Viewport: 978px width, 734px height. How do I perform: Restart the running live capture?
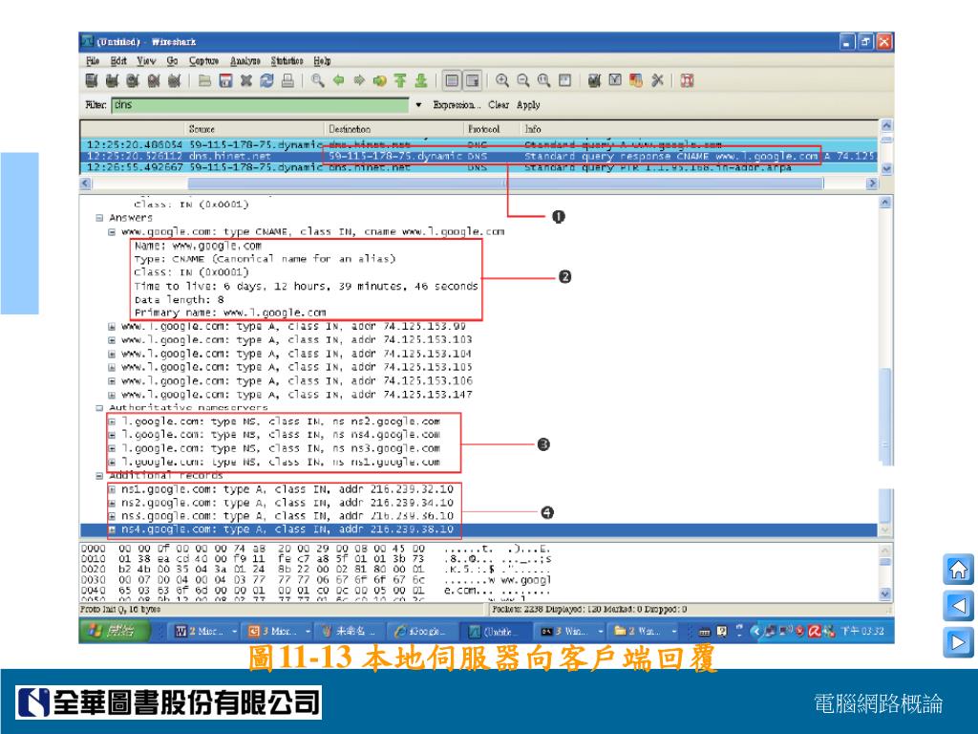pos(174,80)
